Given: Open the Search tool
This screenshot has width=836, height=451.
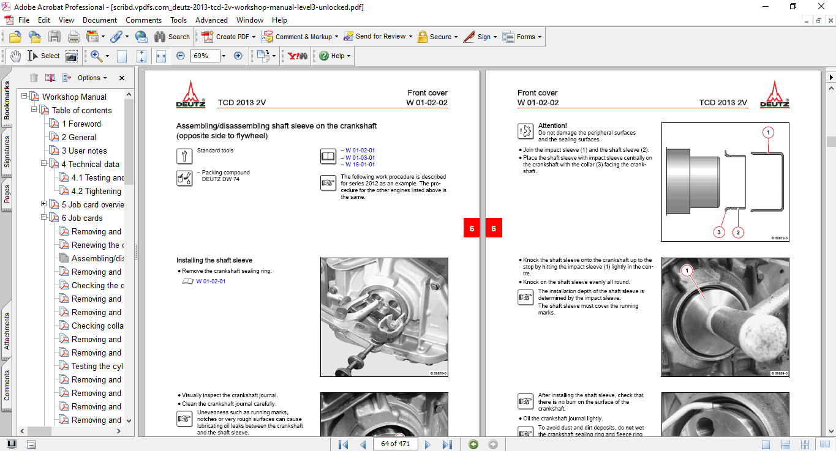Looking at the screenshot, I should tap(172, 37).
